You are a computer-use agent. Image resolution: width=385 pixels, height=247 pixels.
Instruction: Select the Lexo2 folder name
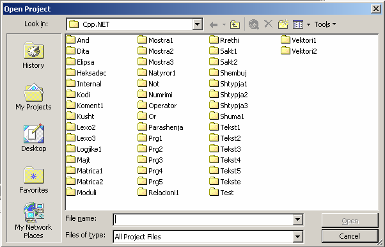[x=86, y=127]
